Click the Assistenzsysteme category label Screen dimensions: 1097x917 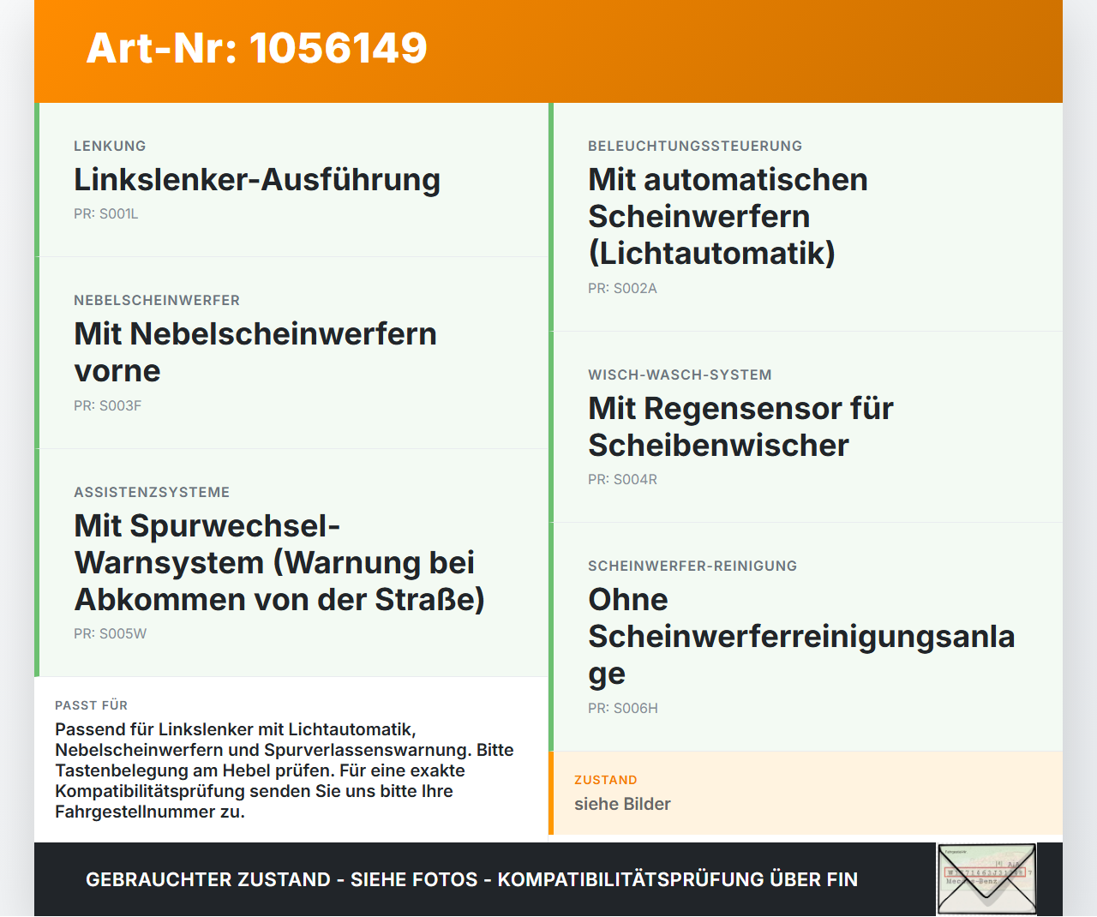(152, 492)
